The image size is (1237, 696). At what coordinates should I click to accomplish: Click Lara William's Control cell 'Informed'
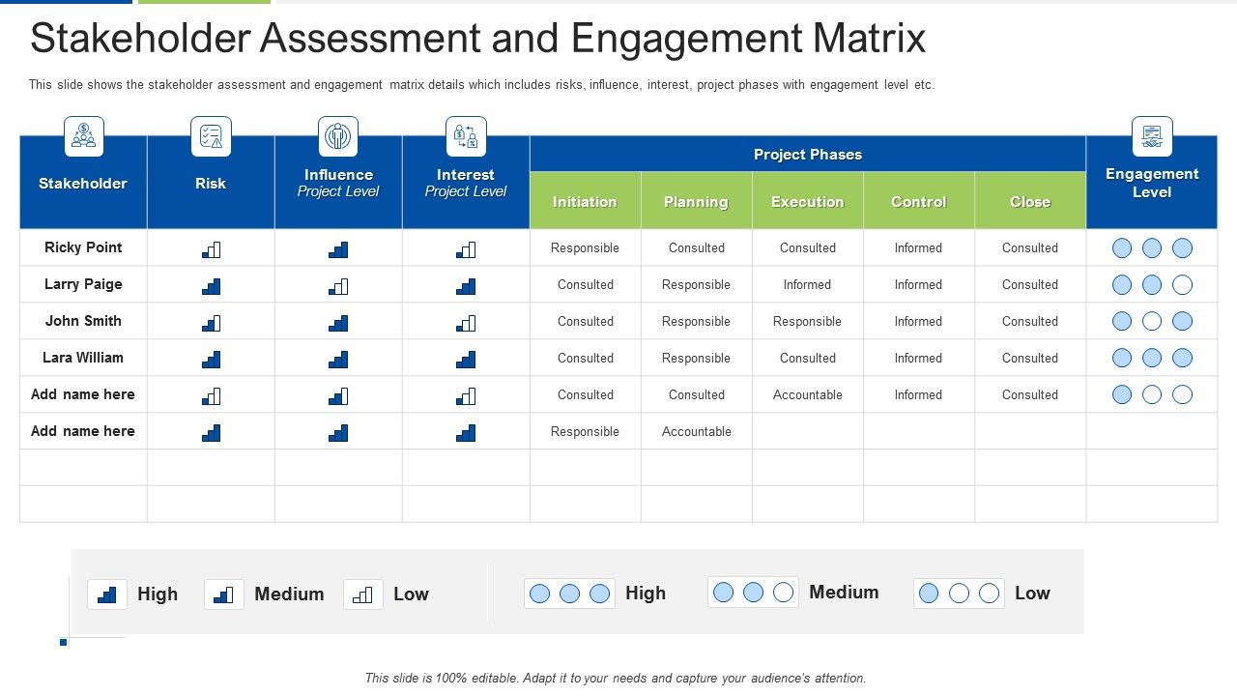pyautogui.click(x=919, y=358)
